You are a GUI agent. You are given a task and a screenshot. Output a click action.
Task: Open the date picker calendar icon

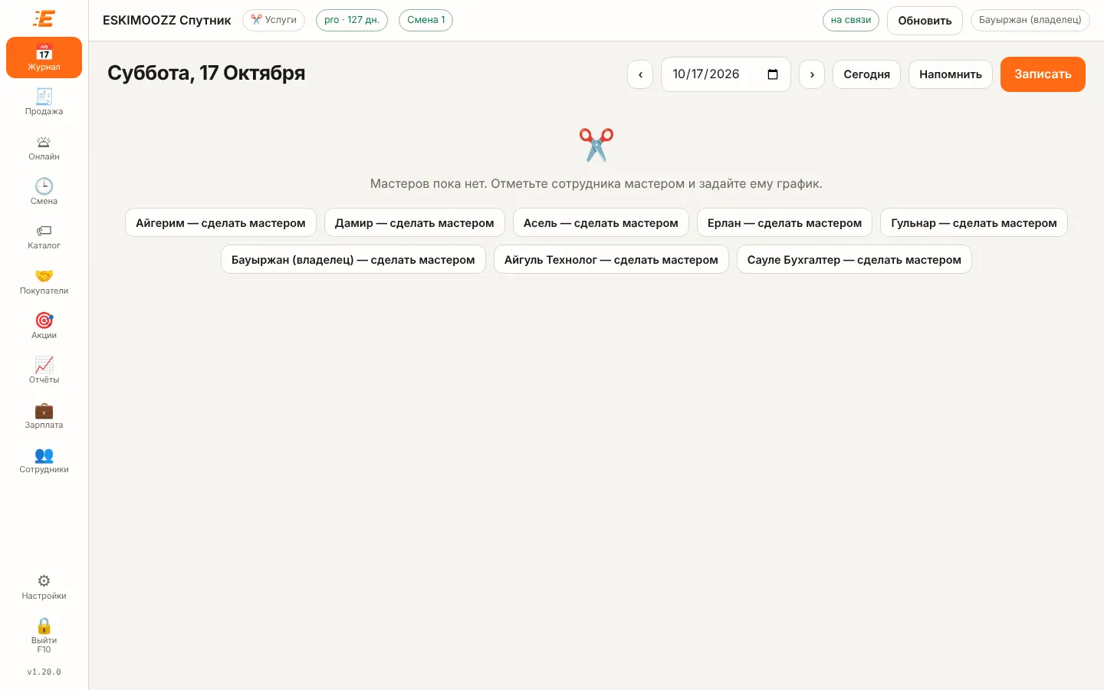click(x=773, y=74)
